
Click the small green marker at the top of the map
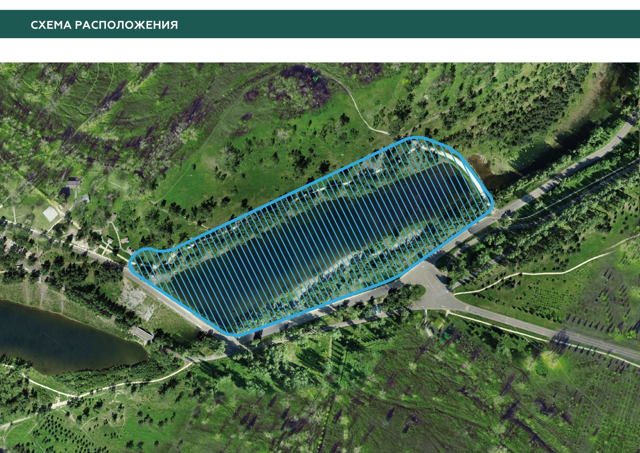pyautogui.click(x=316, y=77)
